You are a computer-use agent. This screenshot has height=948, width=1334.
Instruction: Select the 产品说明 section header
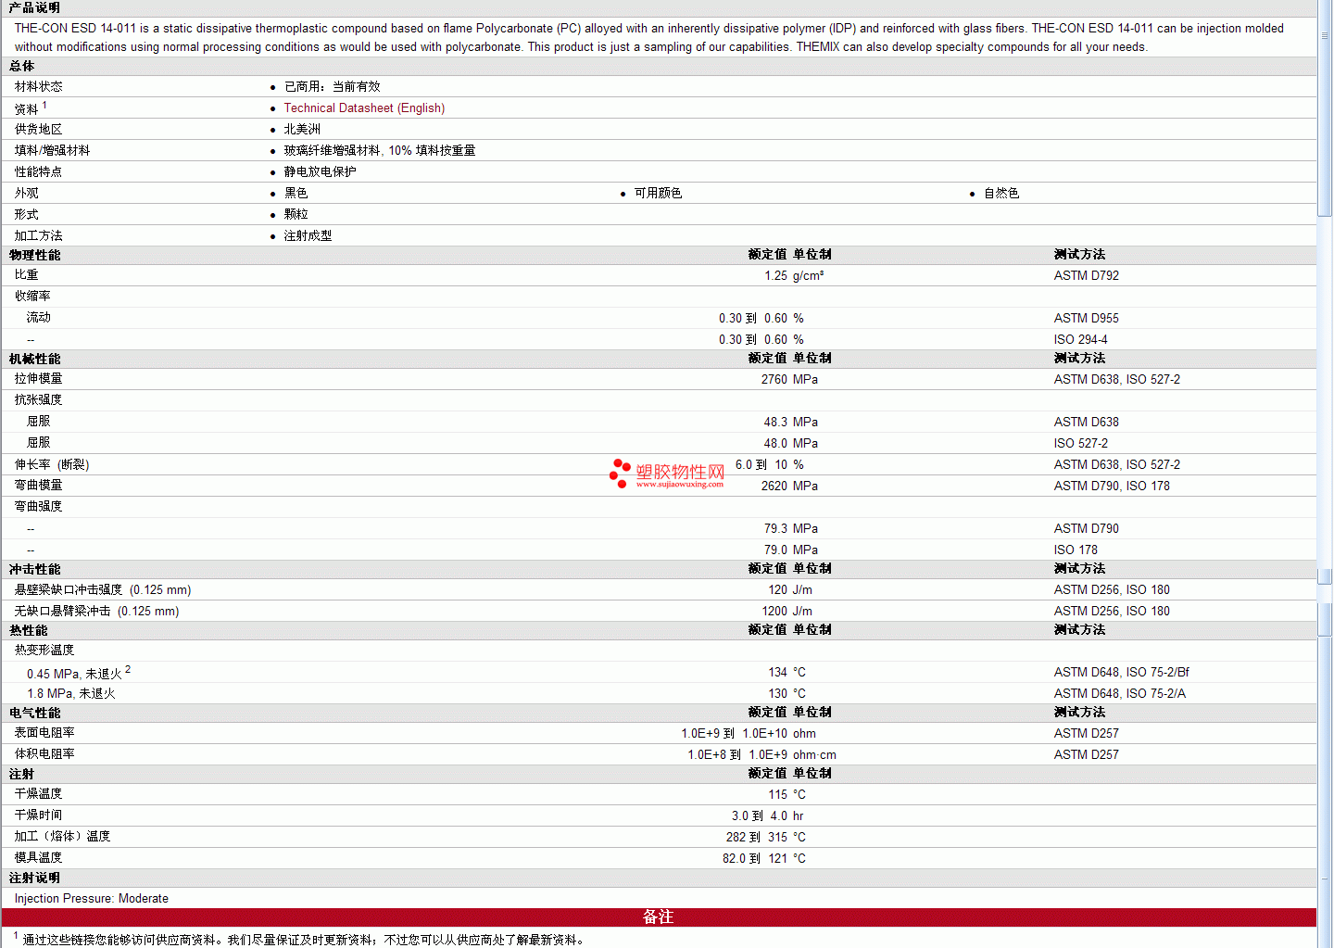[34, 7]
